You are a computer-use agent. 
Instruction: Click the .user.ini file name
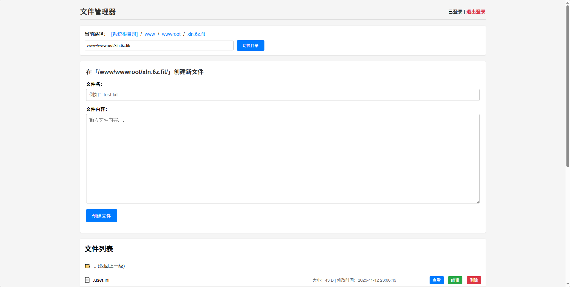tap(101, 280)
